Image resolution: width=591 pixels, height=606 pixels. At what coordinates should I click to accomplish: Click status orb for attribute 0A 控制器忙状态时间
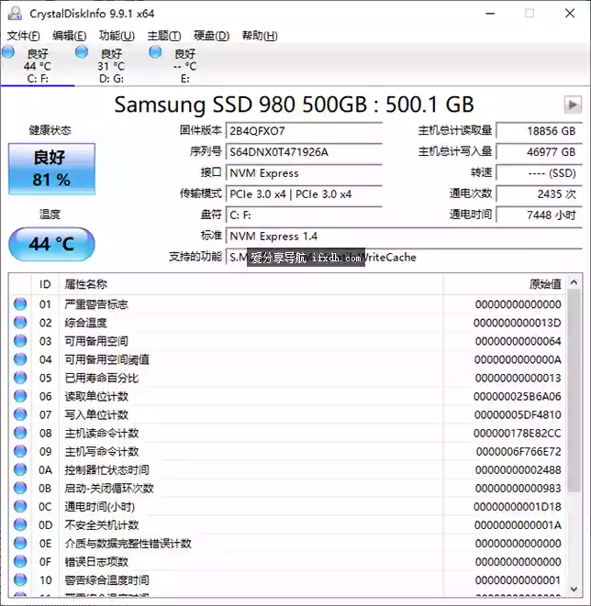tap(20, 470)
